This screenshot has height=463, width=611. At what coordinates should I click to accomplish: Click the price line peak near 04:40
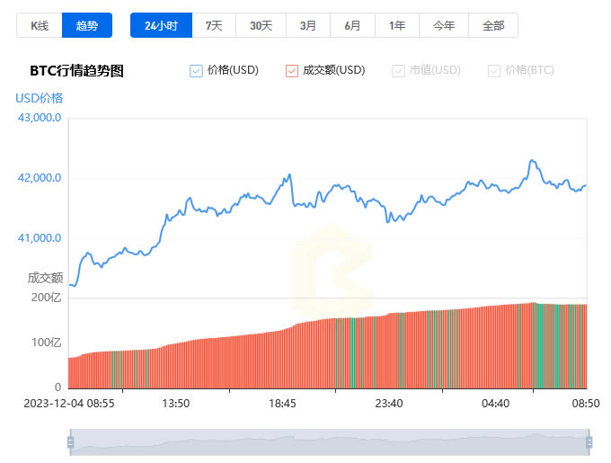click(533, 161)
